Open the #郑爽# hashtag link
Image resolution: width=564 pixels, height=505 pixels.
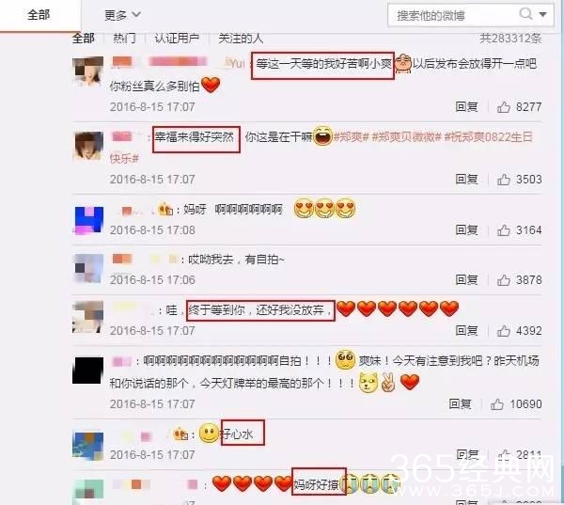[x=351, y=137]
